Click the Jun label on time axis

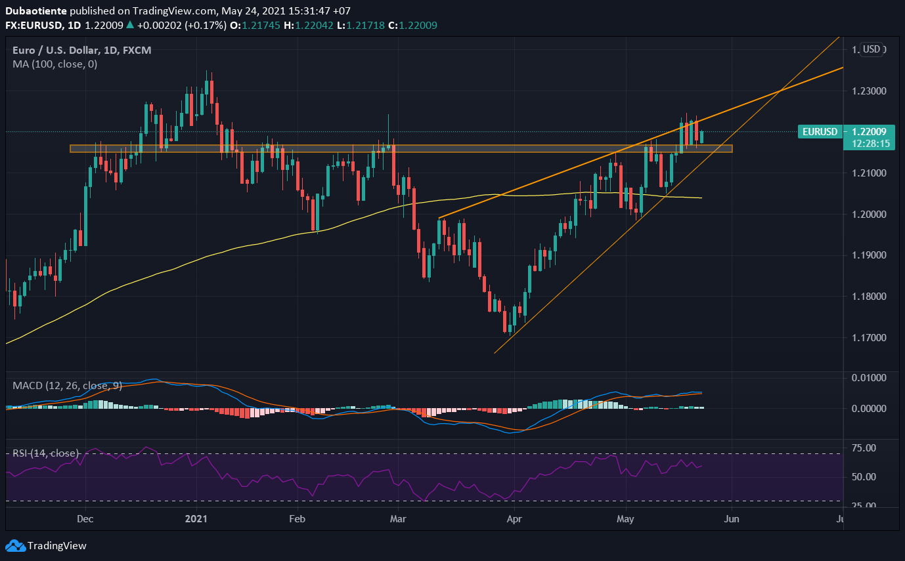tap(731, 519)
